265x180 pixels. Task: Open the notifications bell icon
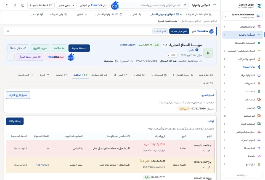click(15, 5)
